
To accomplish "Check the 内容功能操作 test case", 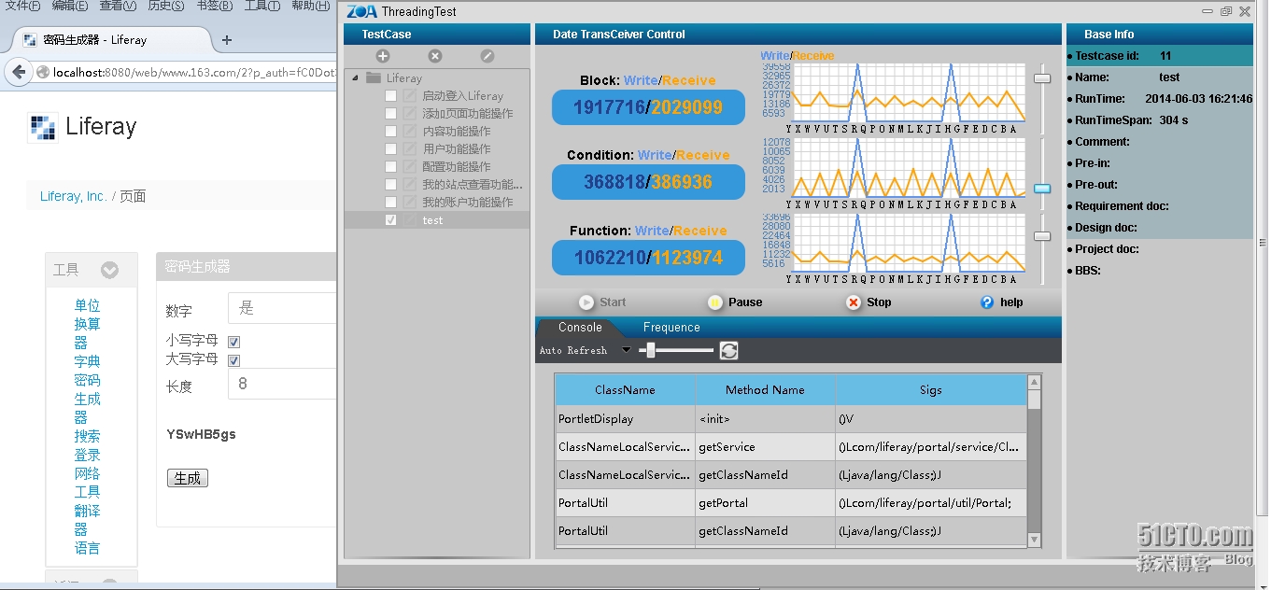I will point(391,132).
